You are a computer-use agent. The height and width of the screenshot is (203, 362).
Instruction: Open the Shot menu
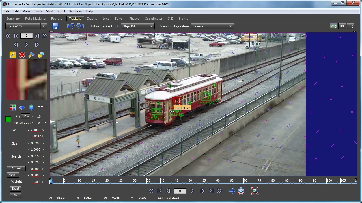pos(49,11)
